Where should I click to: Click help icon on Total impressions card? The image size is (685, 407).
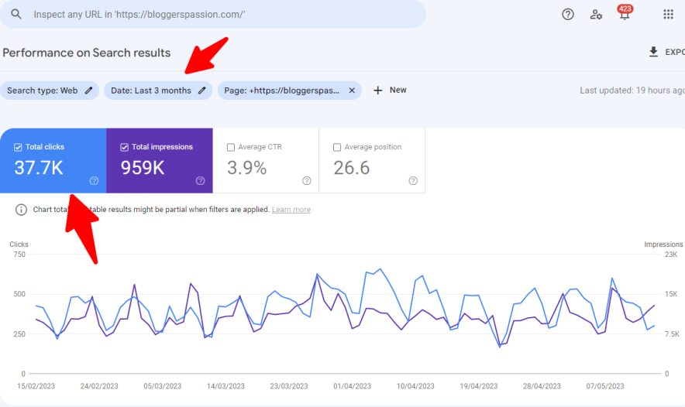200,180
